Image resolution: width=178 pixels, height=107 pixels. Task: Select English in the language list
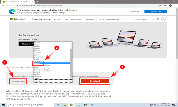pos(37,47)
